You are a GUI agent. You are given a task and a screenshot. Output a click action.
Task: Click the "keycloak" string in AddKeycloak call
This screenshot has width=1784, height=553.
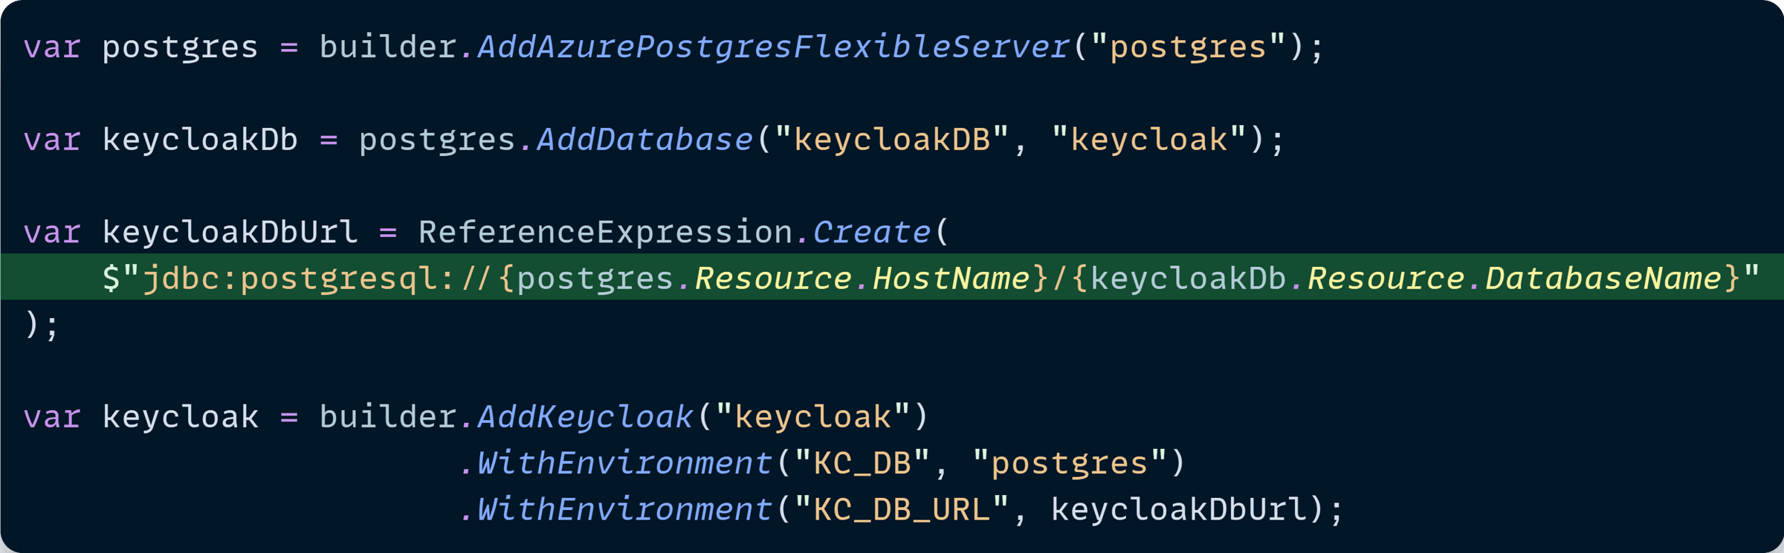click(x=812, y=417)
